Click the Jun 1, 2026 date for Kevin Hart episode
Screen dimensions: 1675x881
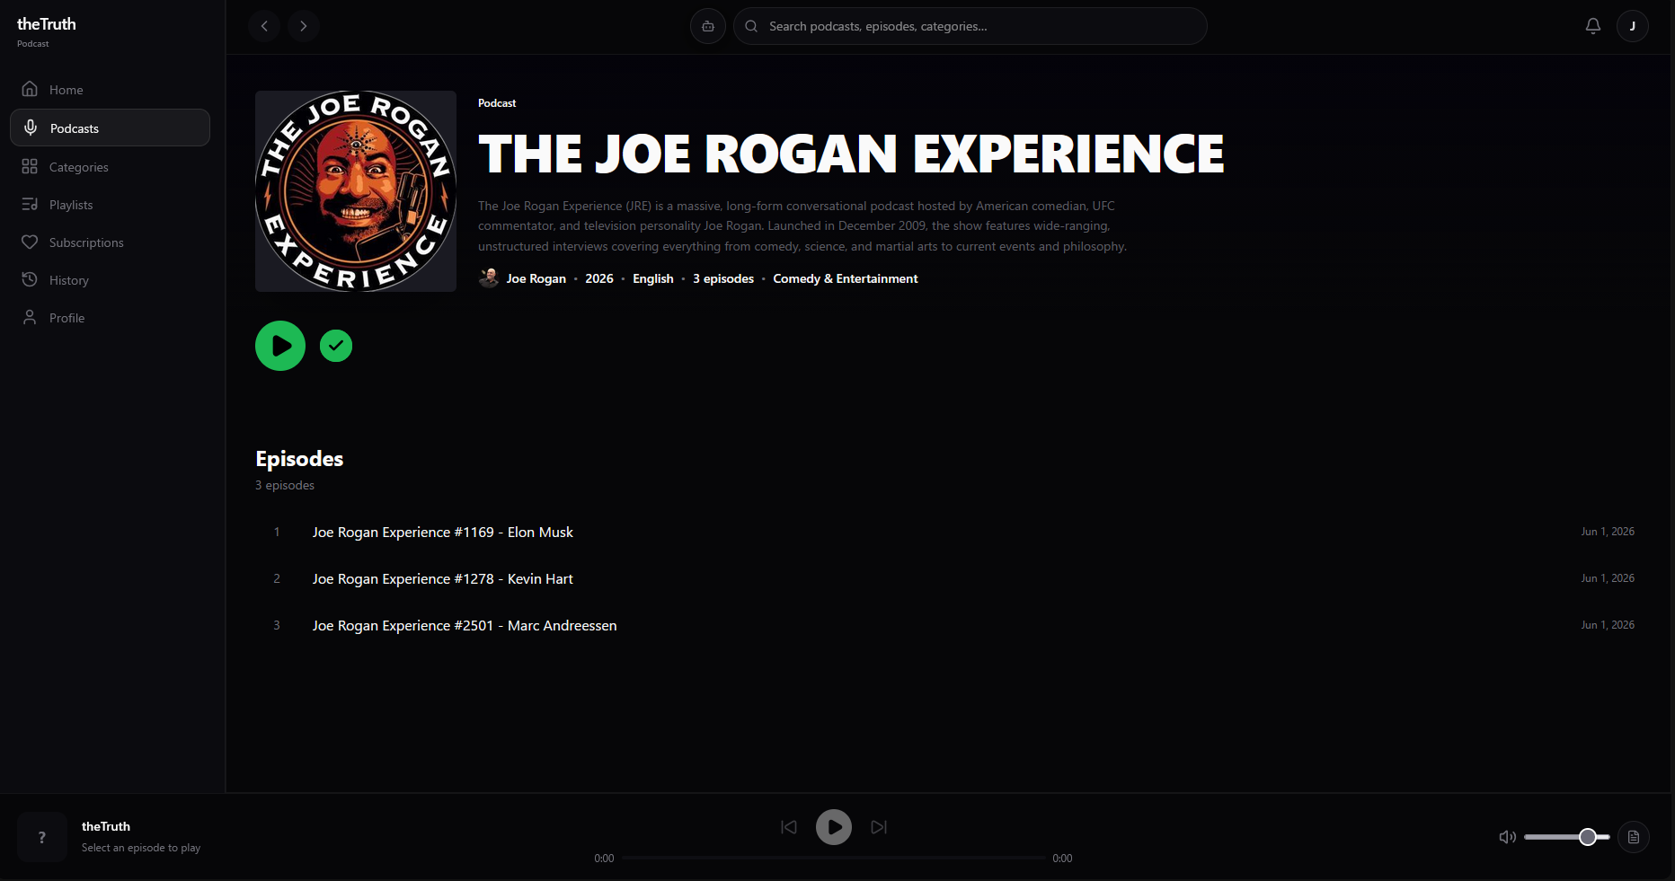point(1608,578)
